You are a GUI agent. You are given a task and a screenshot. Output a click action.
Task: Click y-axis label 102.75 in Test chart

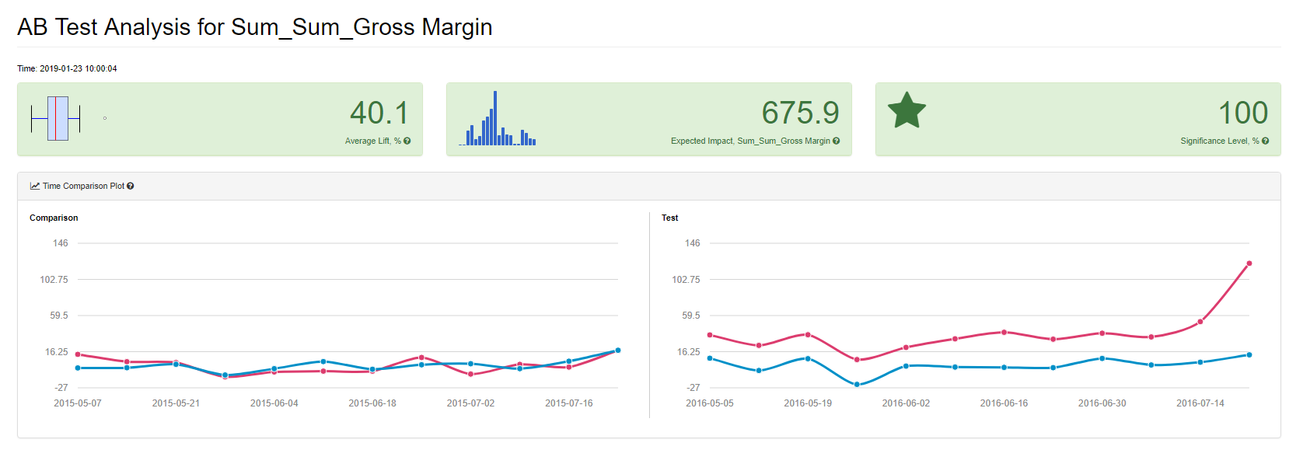click(686, 280)
